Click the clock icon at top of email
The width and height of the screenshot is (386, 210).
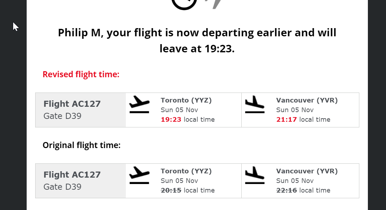coord(184,4)
